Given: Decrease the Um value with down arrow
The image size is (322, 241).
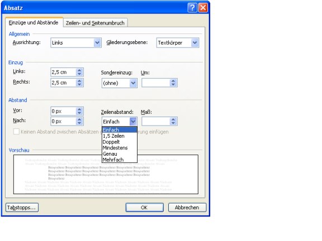Looking at the screenshot, I should pos(173,85).
